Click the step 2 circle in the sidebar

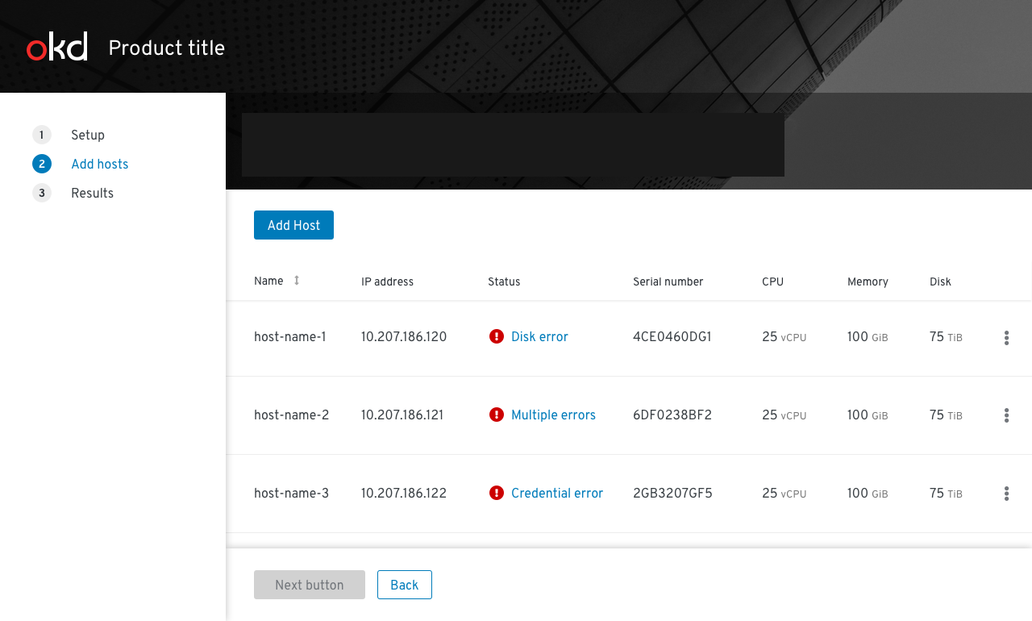(41, 164)
